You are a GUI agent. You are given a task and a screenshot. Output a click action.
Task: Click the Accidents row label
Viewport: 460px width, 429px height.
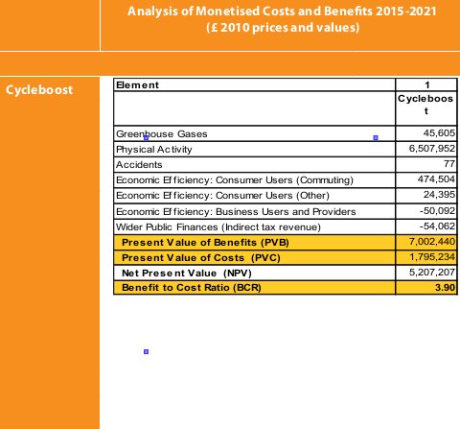tap(139, 165)
